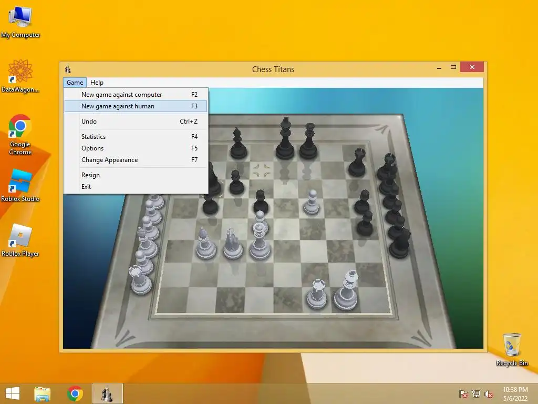Open My Computer desktop icon
538x404 pixels.
tap(20, 22)
